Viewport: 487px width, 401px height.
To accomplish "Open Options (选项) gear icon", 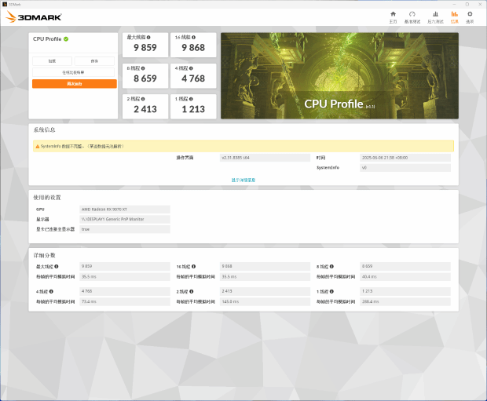I will [470, 14].
